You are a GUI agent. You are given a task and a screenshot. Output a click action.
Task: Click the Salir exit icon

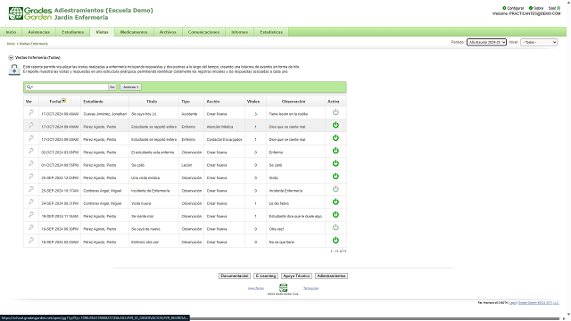559,8
